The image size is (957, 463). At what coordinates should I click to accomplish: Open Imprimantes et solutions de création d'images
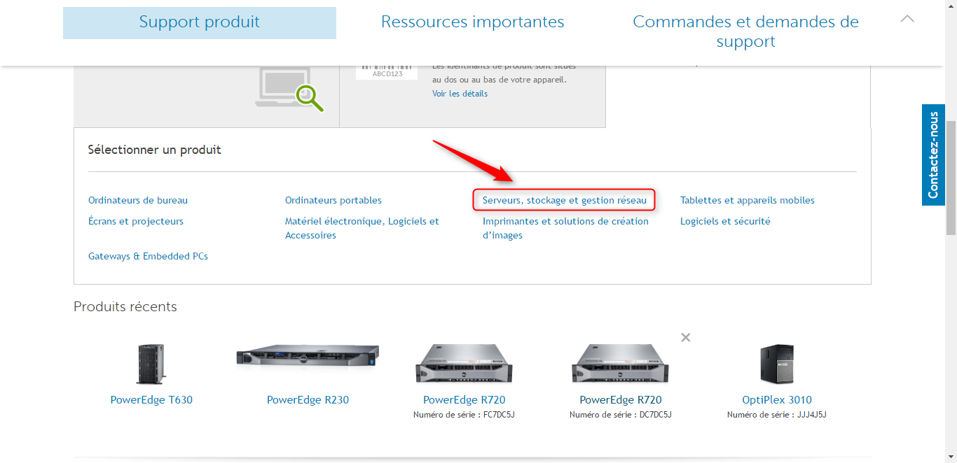565,228
